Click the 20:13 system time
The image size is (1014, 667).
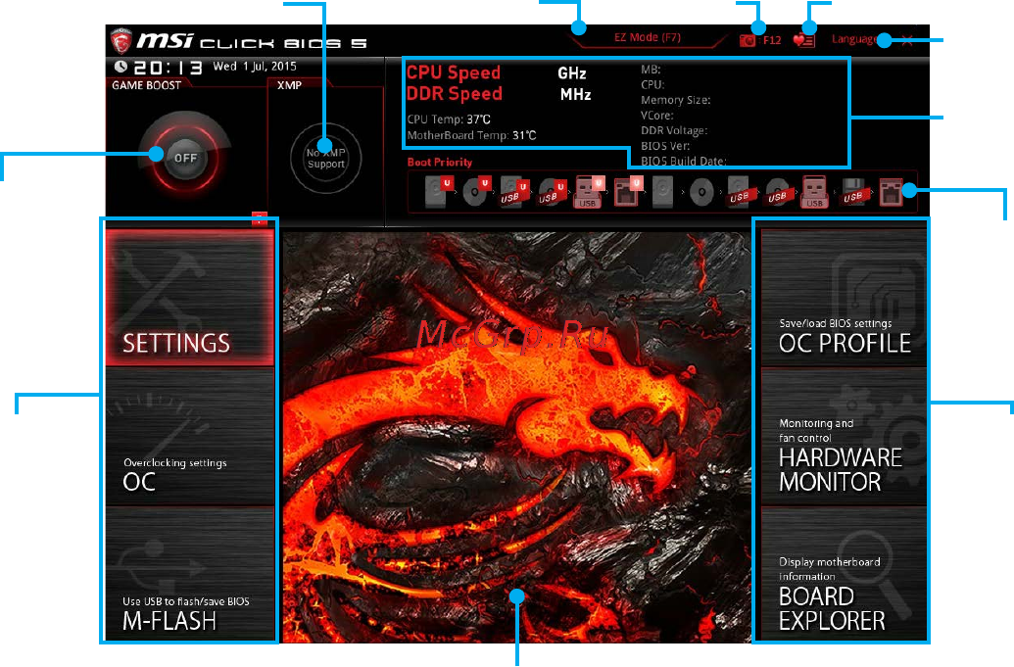[x=168, y=68]
